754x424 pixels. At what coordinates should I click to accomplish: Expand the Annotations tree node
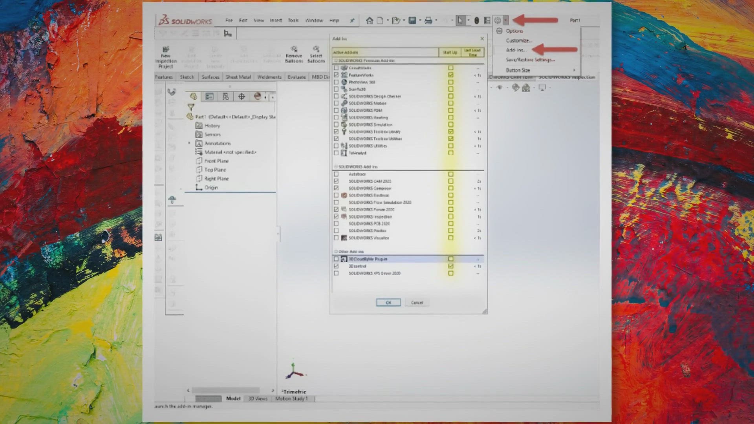pyautogui.click(x=189, y=143)
